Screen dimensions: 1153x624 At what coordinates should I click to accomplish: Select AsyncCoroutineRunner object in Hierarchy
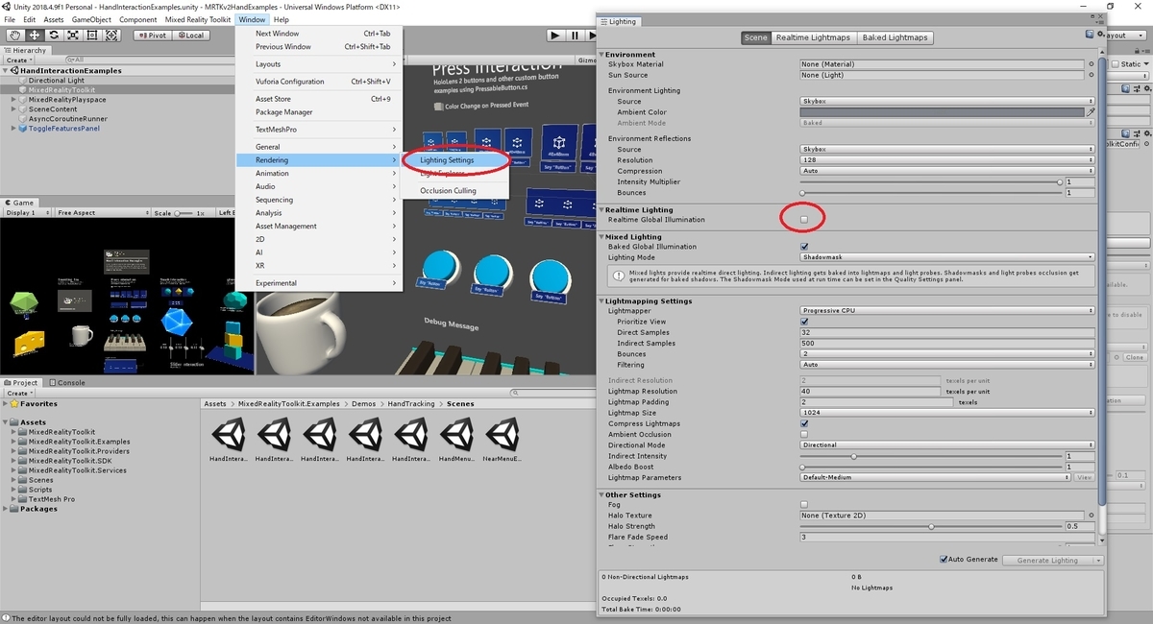pyautogui.click(x=66, y=119)
